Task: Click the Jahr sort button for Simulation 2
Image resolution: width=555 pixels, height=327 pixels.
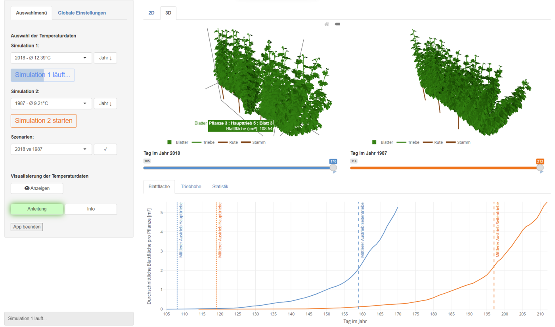Action: point(105,103)
